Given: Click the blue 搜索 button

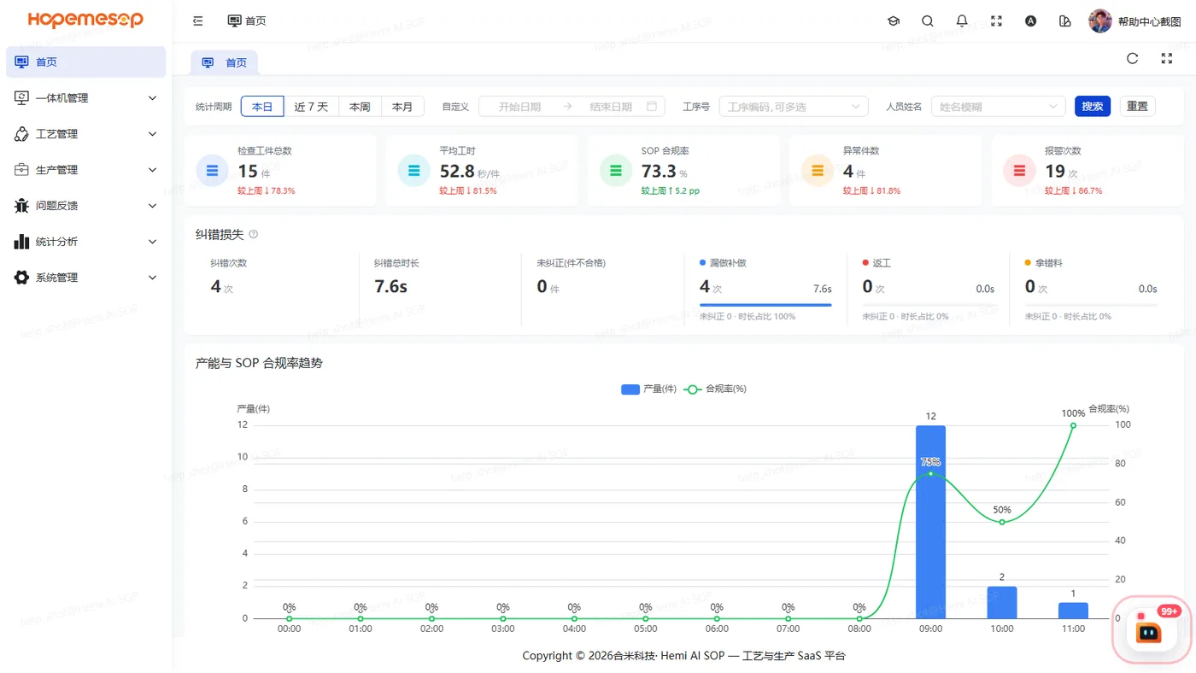Looking at the screenshot, I should click(1093, 107).
